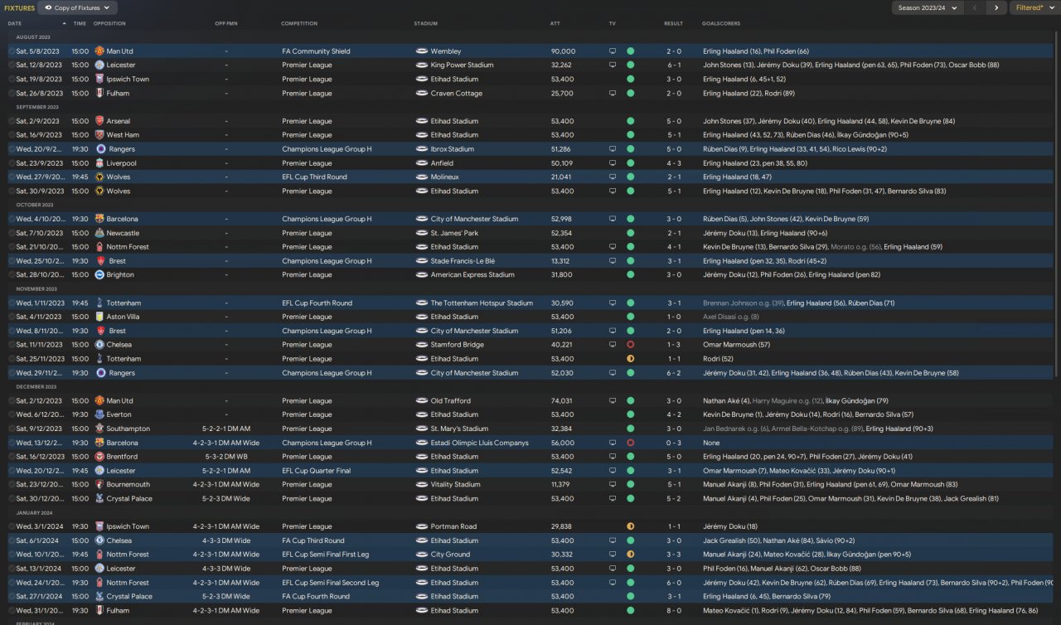Tick the selection circle beside Sat, 12/8/2023
The height and width of the screenshot is (625, 1061).
point(12,65)
